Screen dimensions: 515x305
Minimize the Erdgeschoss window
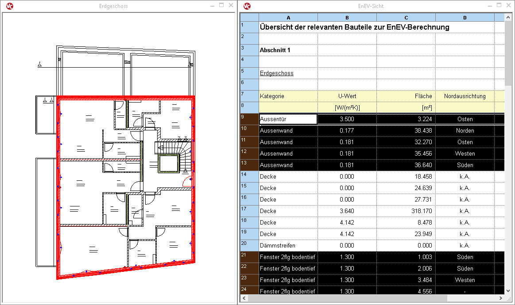[x=212, y=6]
